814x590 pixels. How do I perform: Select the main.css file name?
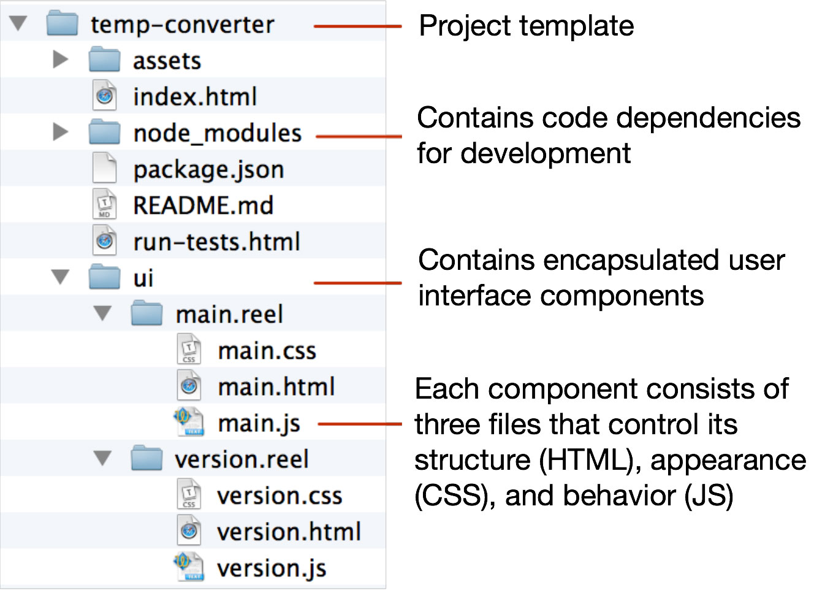(x=267, y=350)
